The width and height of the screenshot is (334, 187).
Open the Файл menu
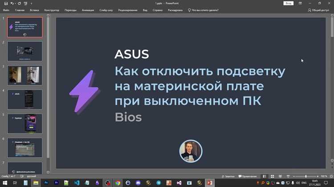pyautogui.click(x=6, y=10)
